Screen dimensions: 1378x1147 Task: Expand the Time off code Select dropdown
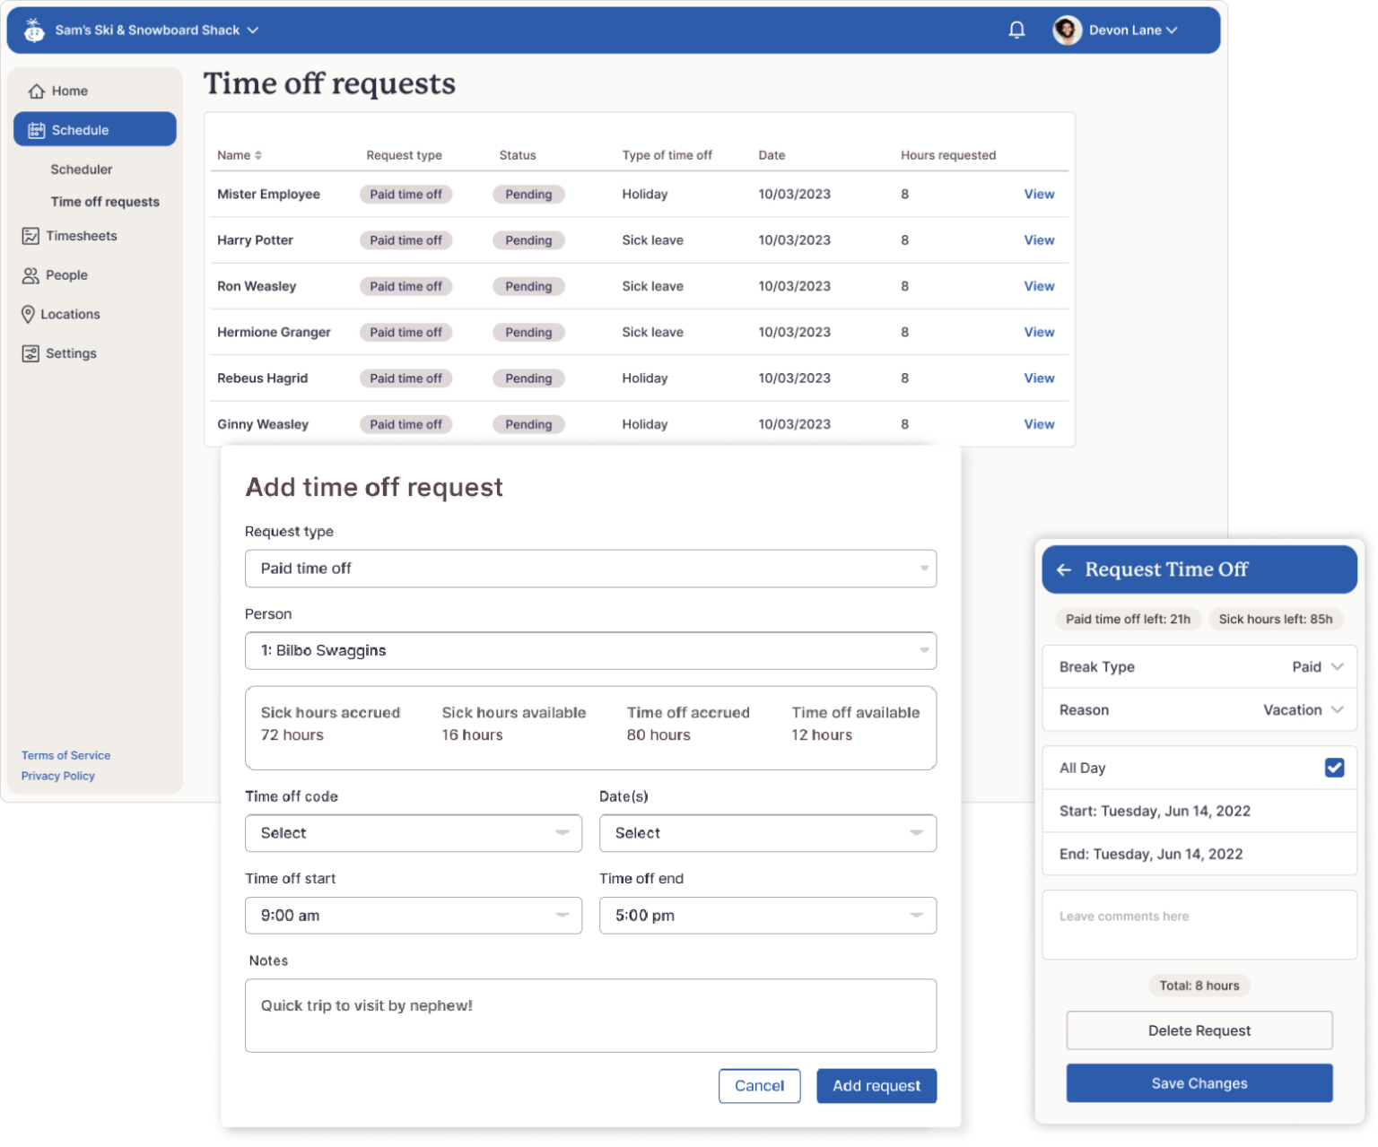click(x=413, y=833)
